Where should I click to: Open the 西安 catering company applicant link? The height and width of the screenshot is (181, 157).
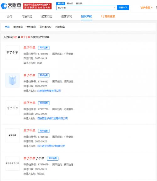tap(52, 119)
